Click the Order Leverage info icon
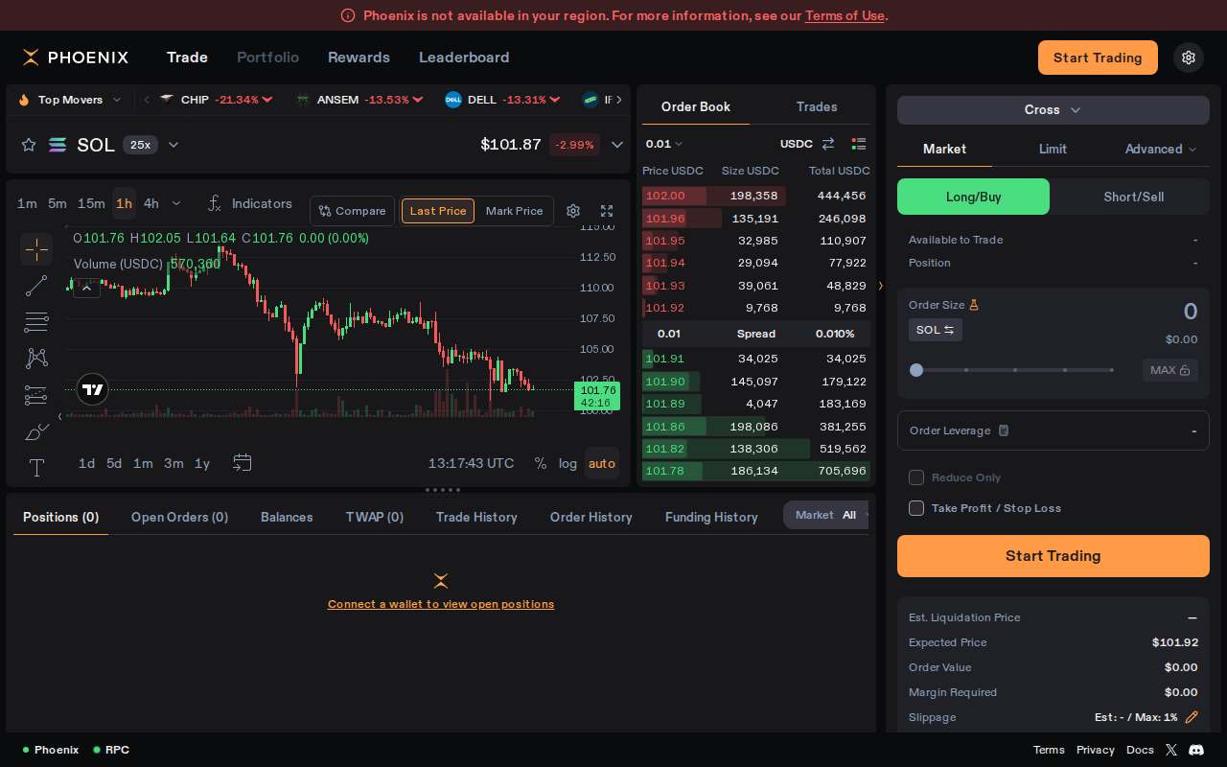This screenshot has width=1227, height=767. pyautogui.click(x=1004, y=430)
